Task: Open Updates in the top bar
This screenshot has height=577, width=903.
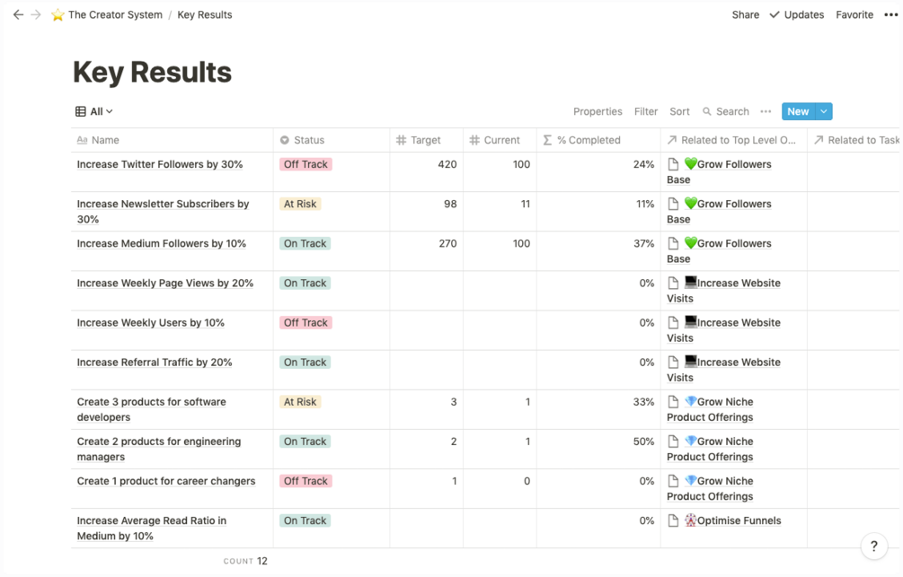Action: pyautogui.click(x=796, y=15)
